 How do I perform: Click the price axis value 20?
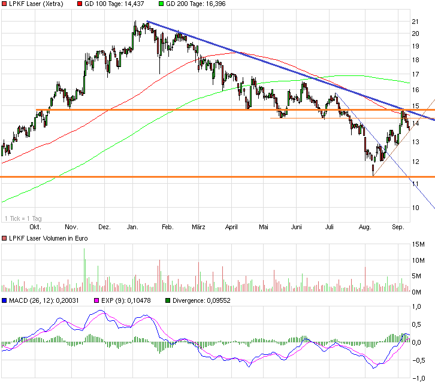pos(415,34)
